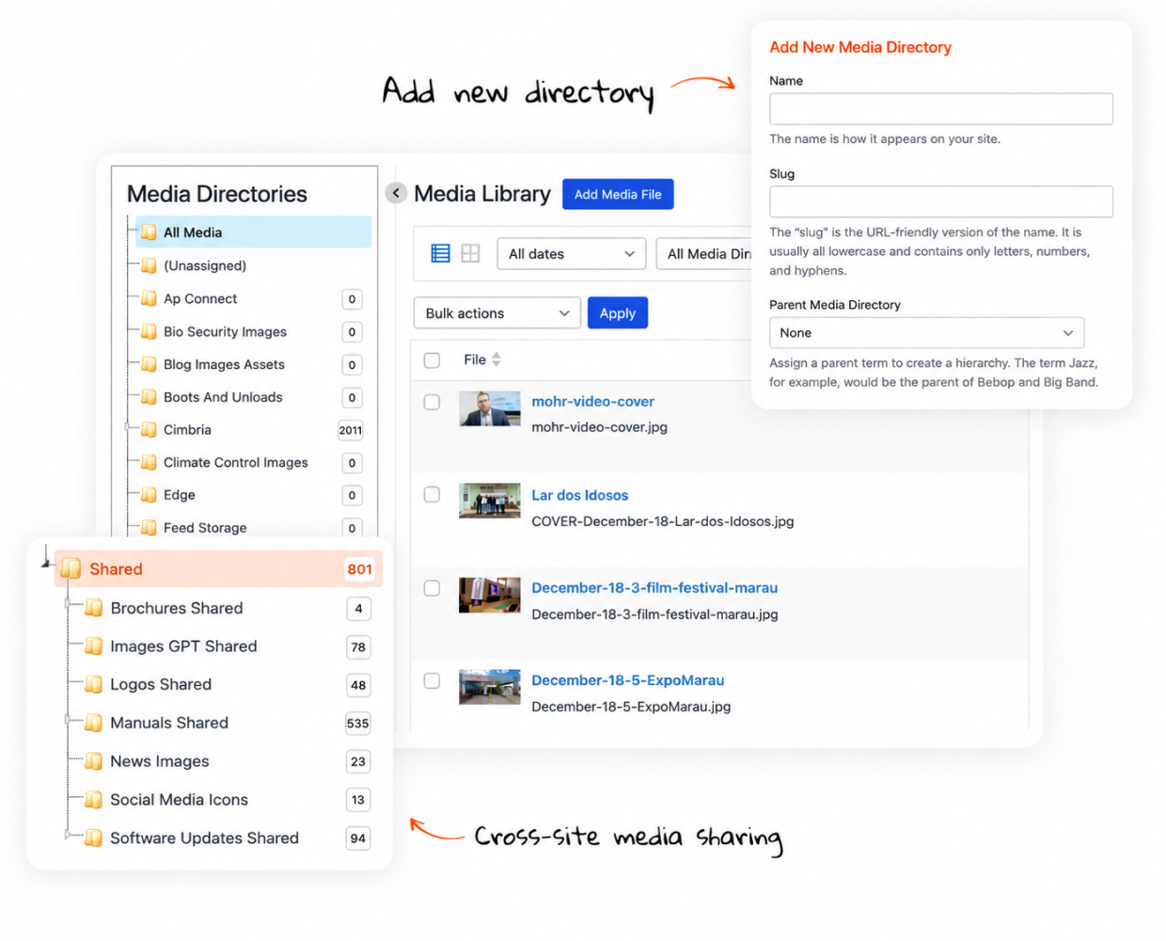Image resolution: width=1166 pixels, height=941 pixels.
Task: Click the Add Media File button
Action: coord(618,194)
